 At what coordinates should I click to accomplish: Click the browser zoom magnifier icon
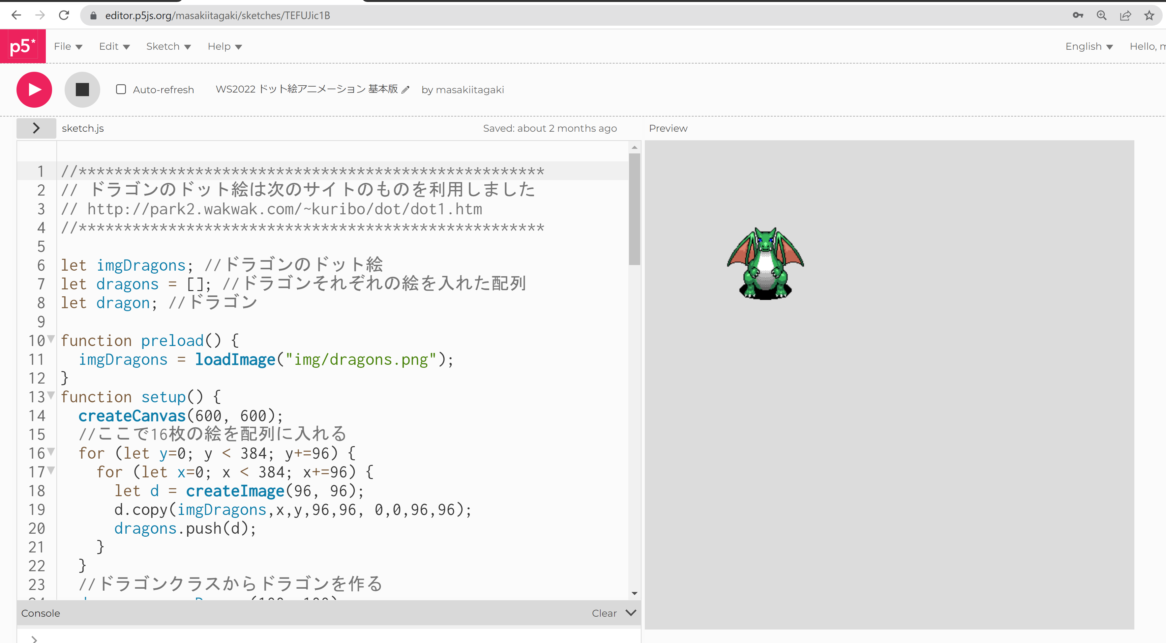tap(1101, 15)
